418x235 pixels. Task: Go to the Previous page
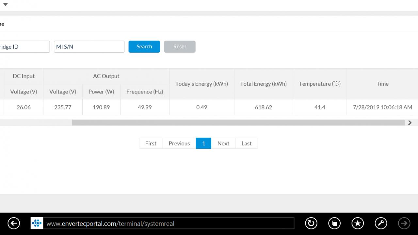[x=179, y=143]
